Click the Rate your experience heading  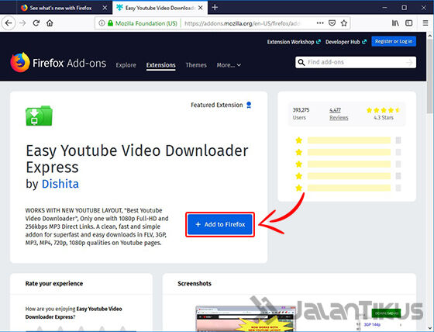pos(54,283)
